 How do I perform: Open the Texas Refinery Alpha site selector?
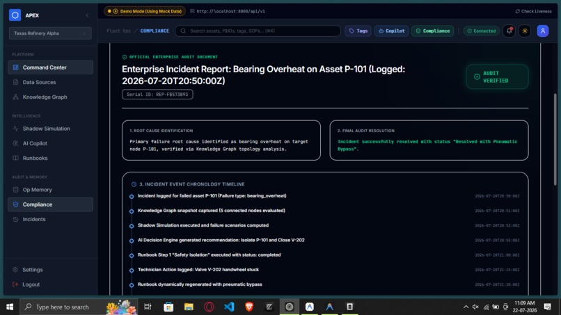(x=50, y=33)
